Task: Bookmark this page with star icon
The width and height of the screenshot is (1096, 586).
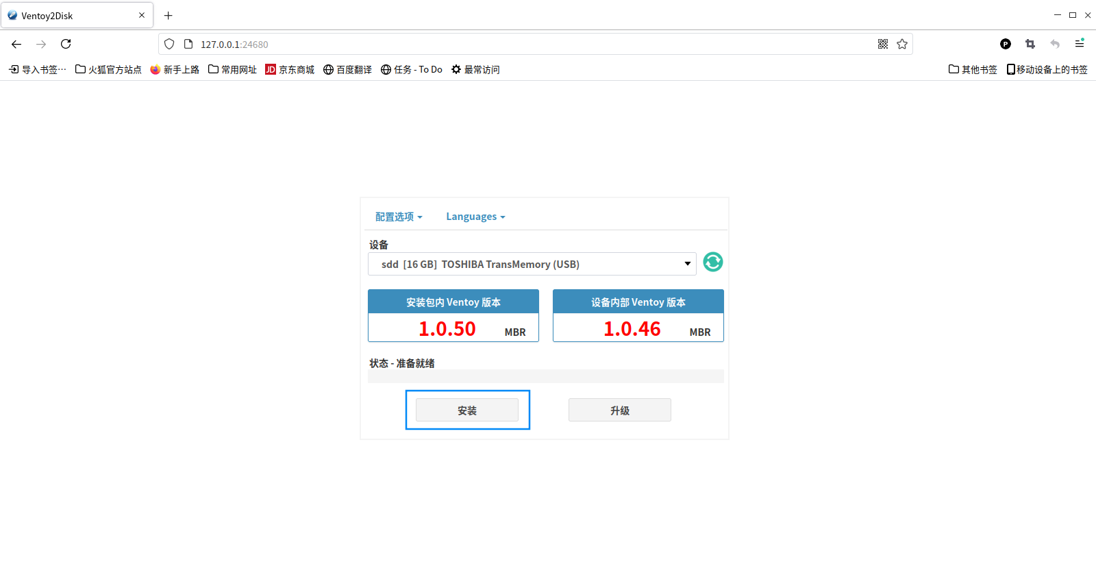Action: click(x=902, y=44)
